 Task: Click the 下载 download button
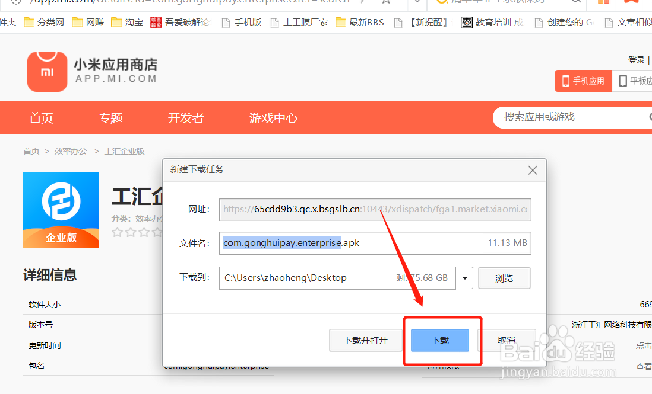(440, 341)
